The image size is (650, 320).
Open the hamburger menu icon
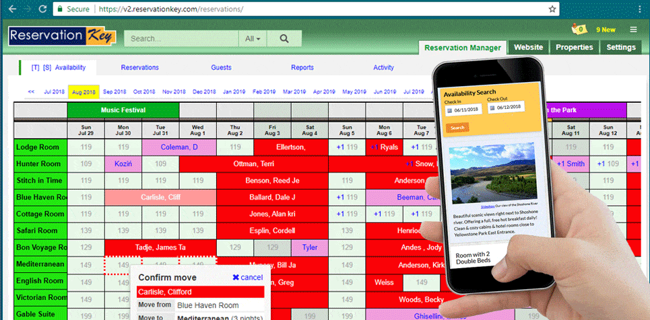point(633,30)
